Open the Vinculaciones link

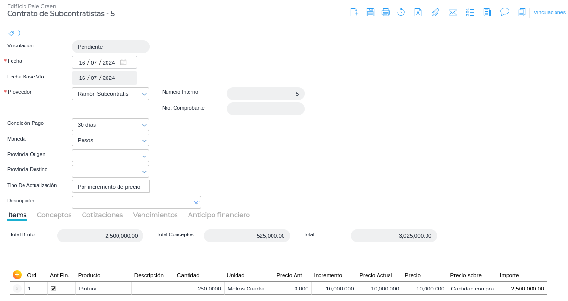[549, 12]
